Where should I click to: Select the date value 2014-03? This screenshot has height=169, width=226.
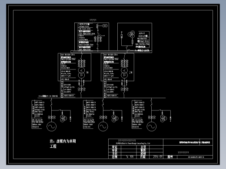pyautogui.click(x=158, y=157)
